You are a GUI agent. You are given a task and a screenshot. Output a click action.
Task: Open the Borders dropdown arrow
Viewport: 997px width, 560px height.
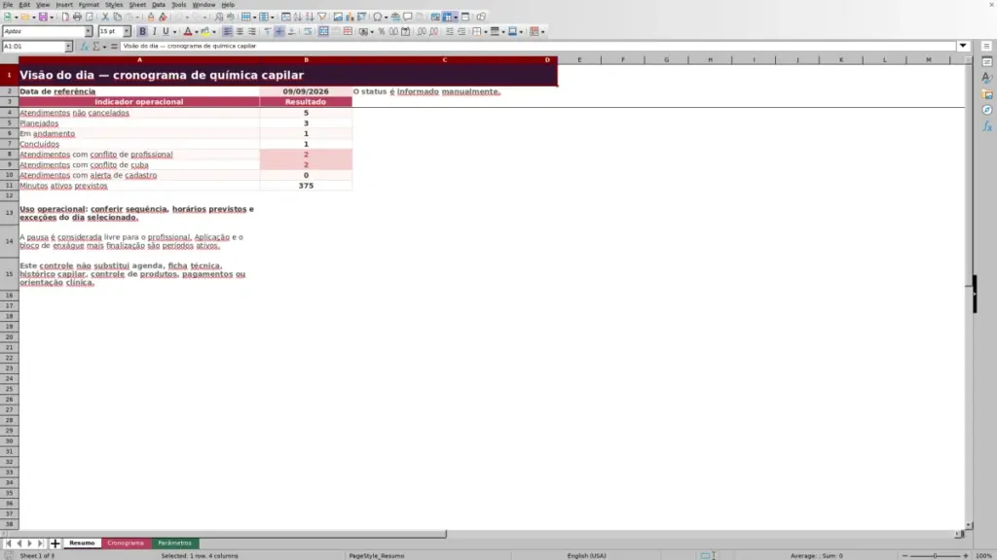pos(486,32)
